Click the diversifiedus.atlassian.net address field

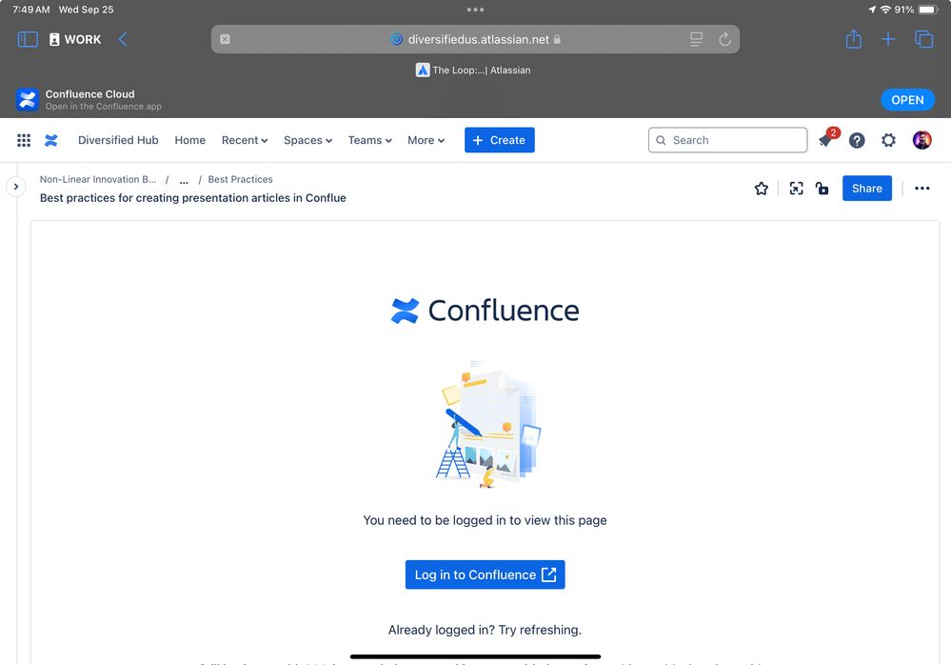coord(475,39)
